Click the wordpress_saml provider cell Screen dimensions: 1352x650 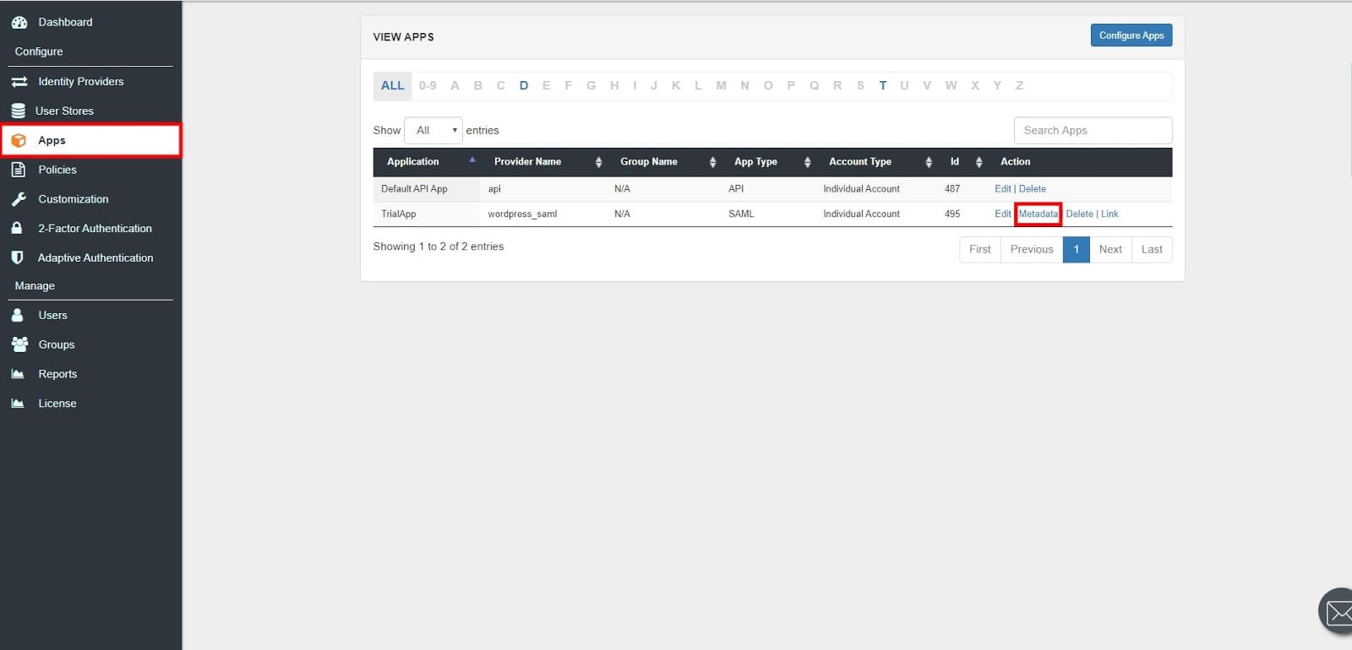pyautogui.click(x=522, y=214)
